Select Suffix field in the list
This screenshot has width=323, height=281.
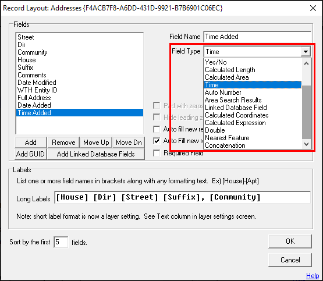80,67
